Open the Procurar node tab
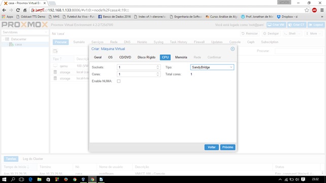This screenshot has height=183, width=326. (x=61, y=42)
